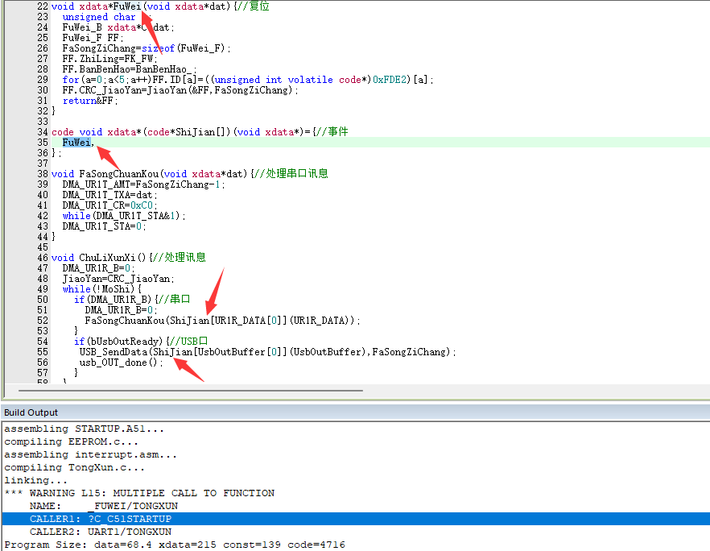Viewport: 710px width, 551px height.
Task: Click the ShiJian[] array declaration on line 34
Action: point(200,132)
